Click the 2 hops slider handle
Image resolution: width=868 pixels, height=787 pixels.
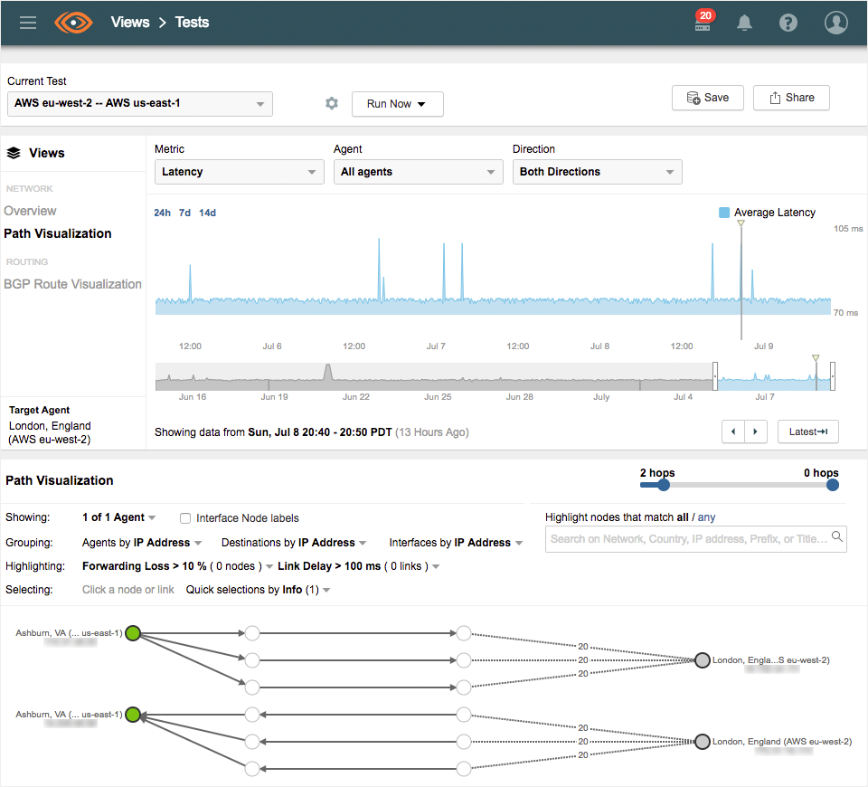[x=664, y=485]
